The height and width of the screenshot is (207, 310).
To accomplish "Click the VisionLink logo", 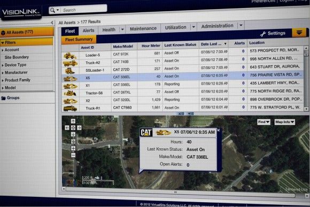I will (21, 13).
